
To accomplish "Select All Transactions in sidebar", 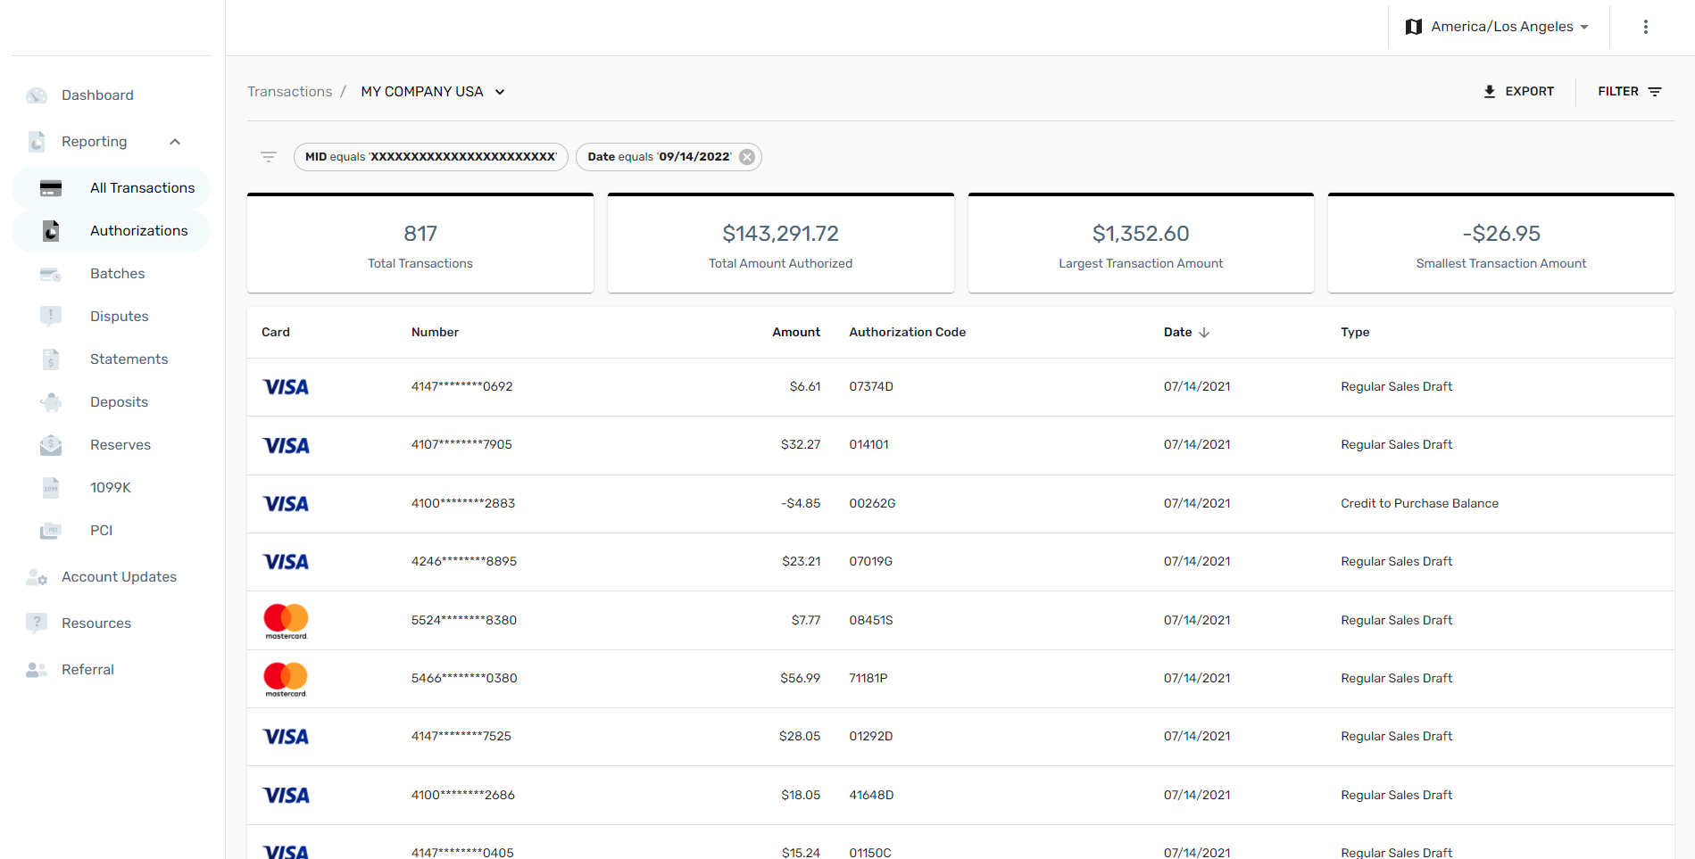I will (112, 188).
